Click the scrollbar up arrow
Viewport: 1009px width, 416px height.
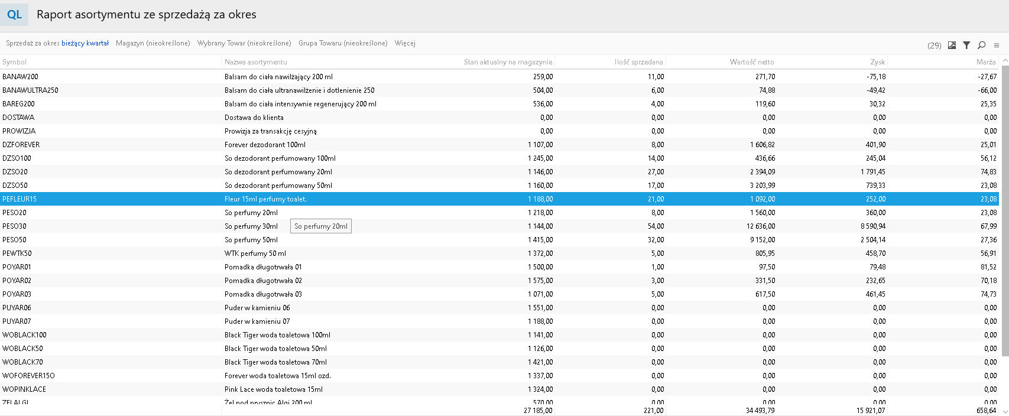point(1004,61)
